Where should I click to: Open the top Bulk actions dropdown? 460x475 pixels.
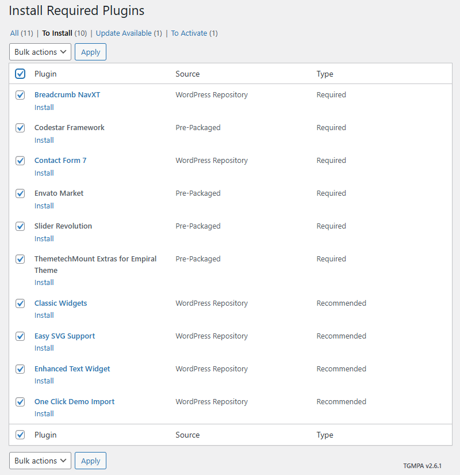[x=40, y=52]
